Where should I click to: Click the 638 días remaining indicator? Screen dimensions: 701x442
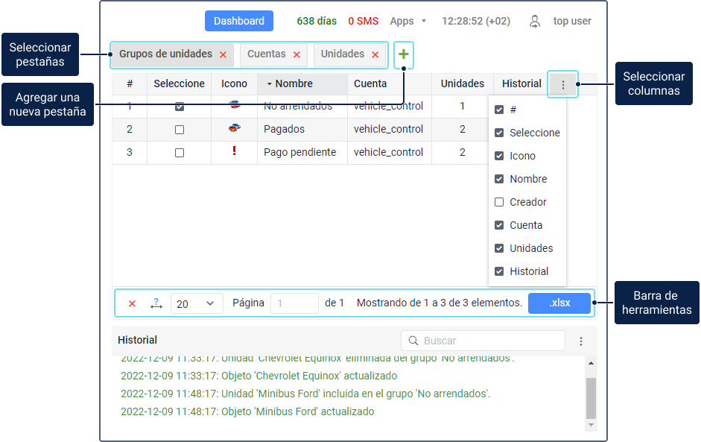point(317,21)
